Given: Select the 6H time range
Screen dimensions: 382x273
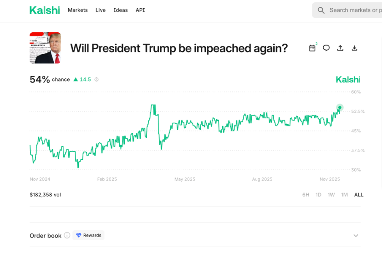Looking at the screenshot, I should click(306, 195).
